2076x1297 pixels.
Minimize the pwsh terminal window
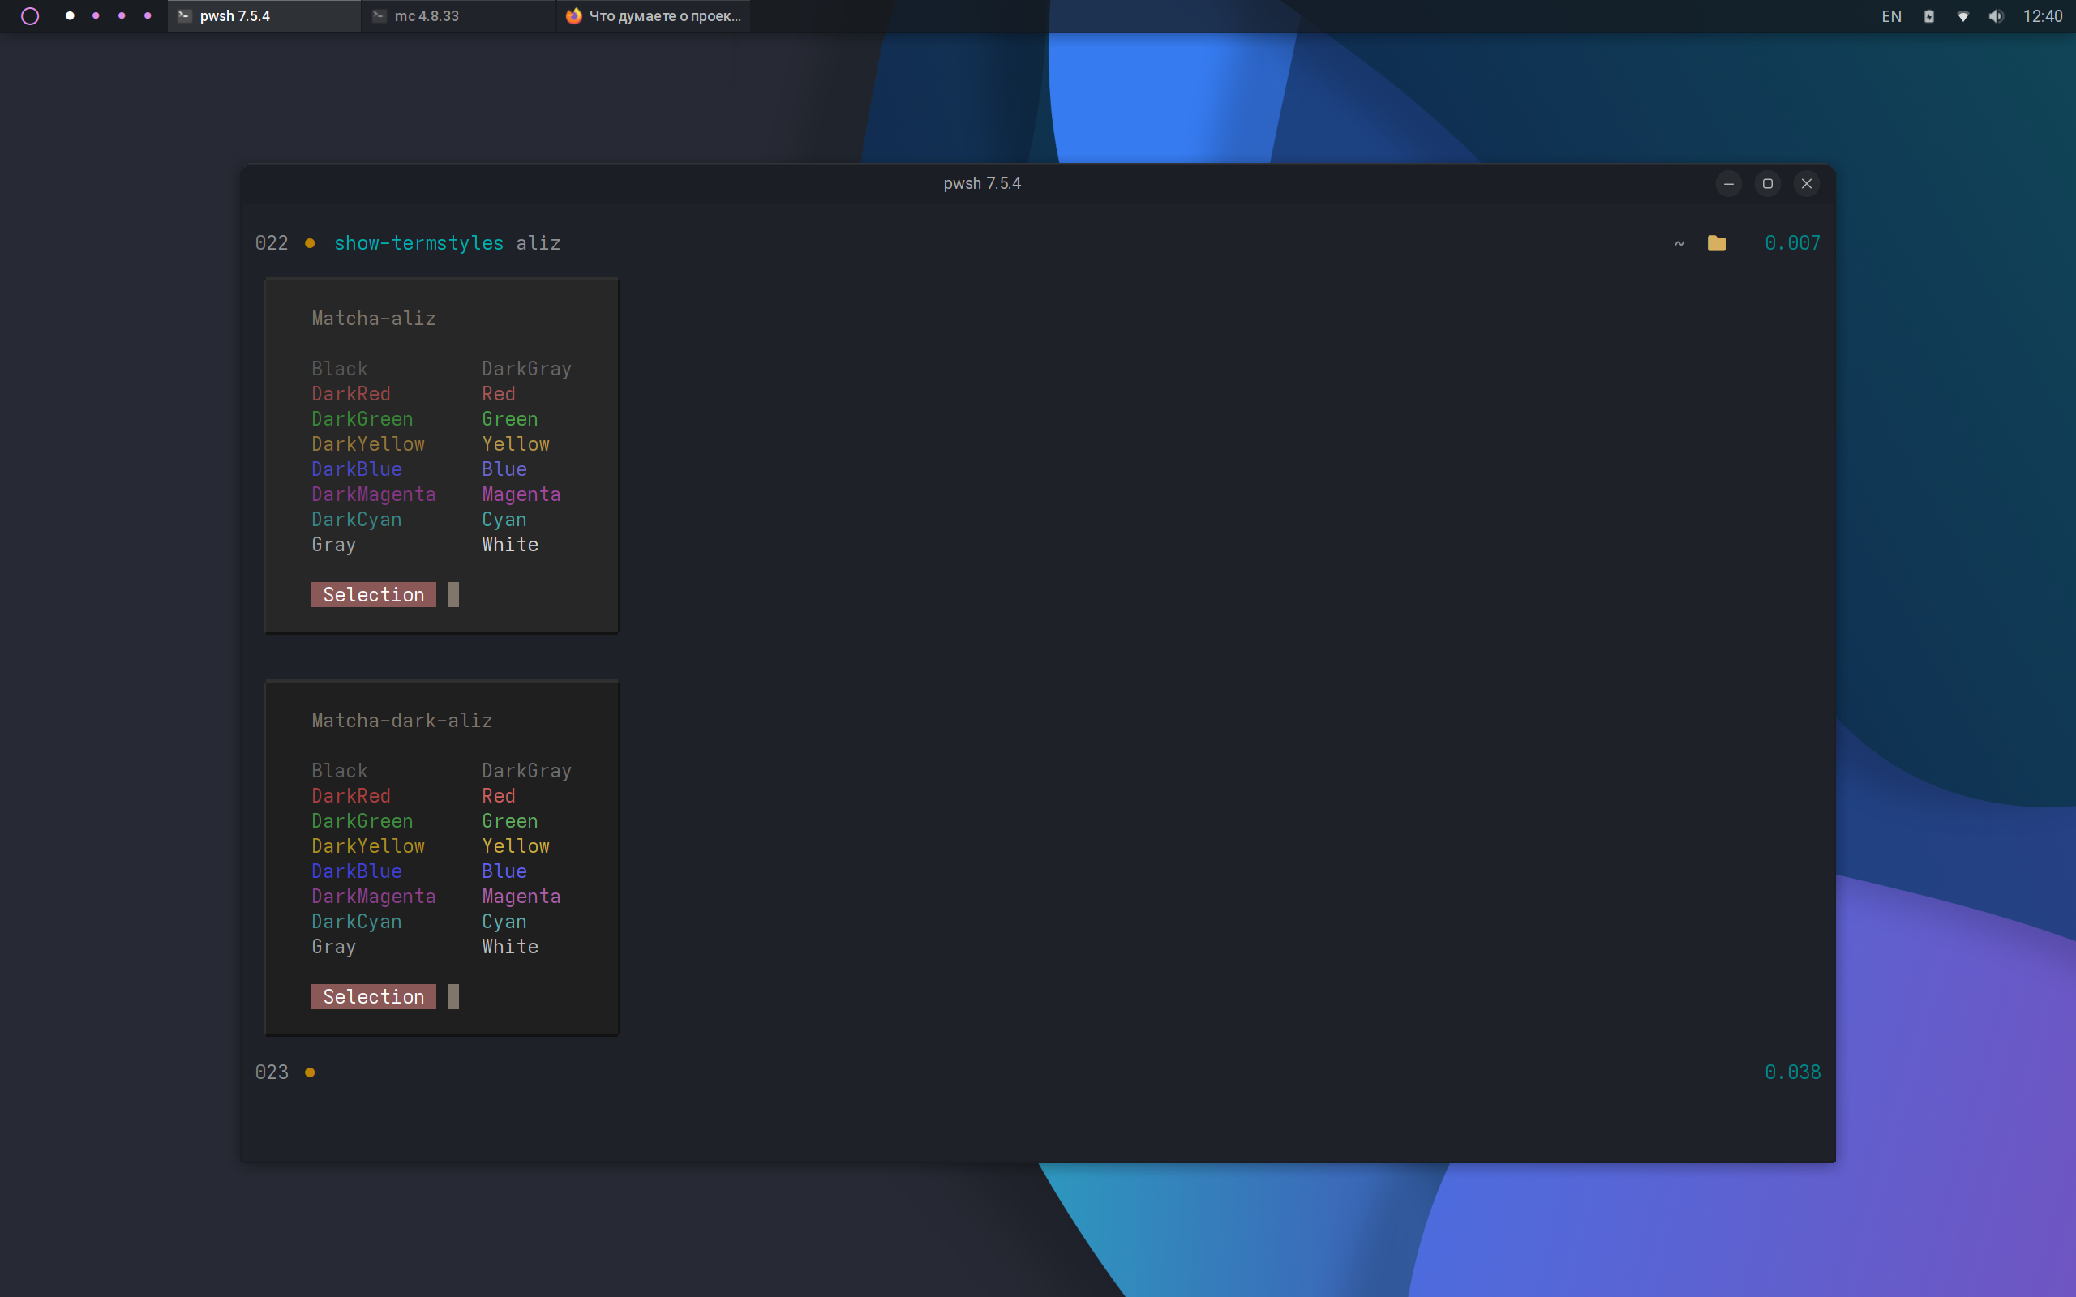coord(1729,183)
